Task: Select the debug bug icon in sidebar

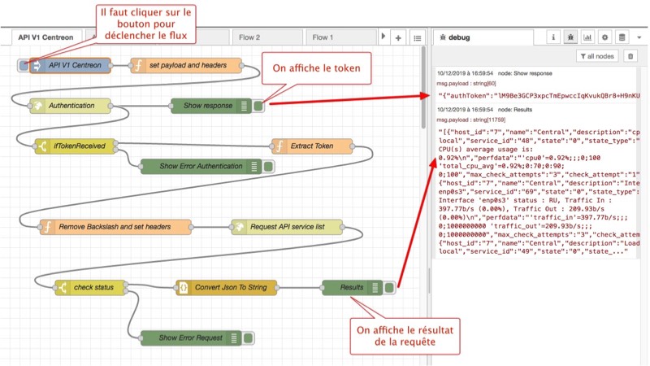Action: click(571, 37)
